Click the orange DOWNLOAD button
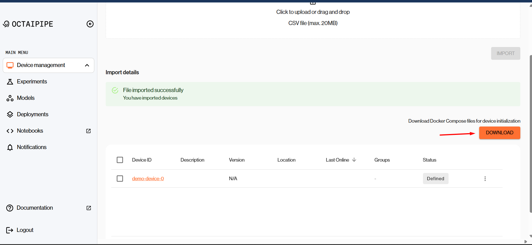The width and height of the screenshot is (532, 245). click(499, 133)
